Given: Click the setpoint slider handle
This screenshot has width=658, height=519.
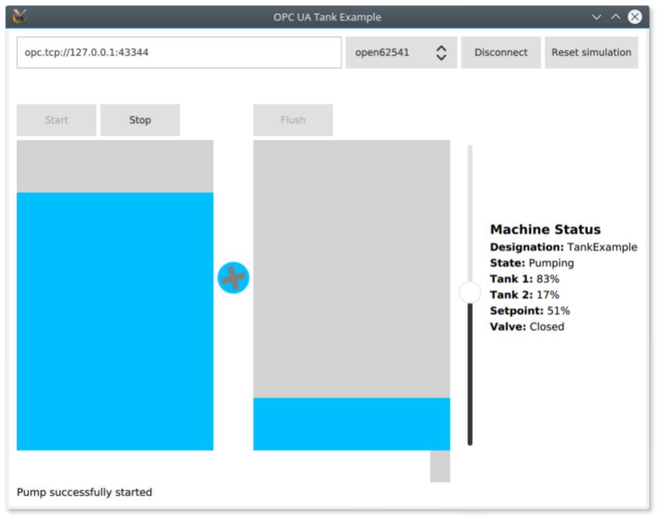Looking at the screenshot, I should click(x=469, y=292).
